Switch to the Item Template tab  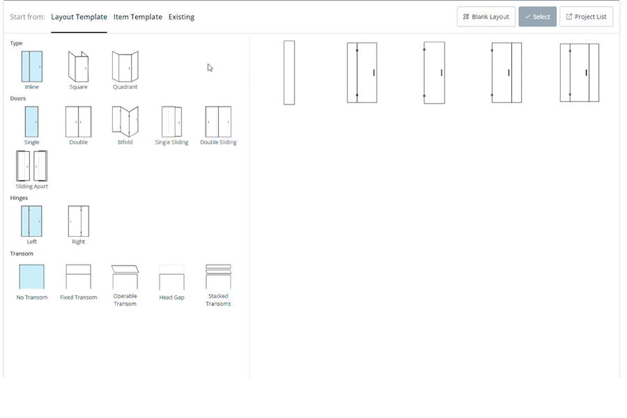(138, 17)
